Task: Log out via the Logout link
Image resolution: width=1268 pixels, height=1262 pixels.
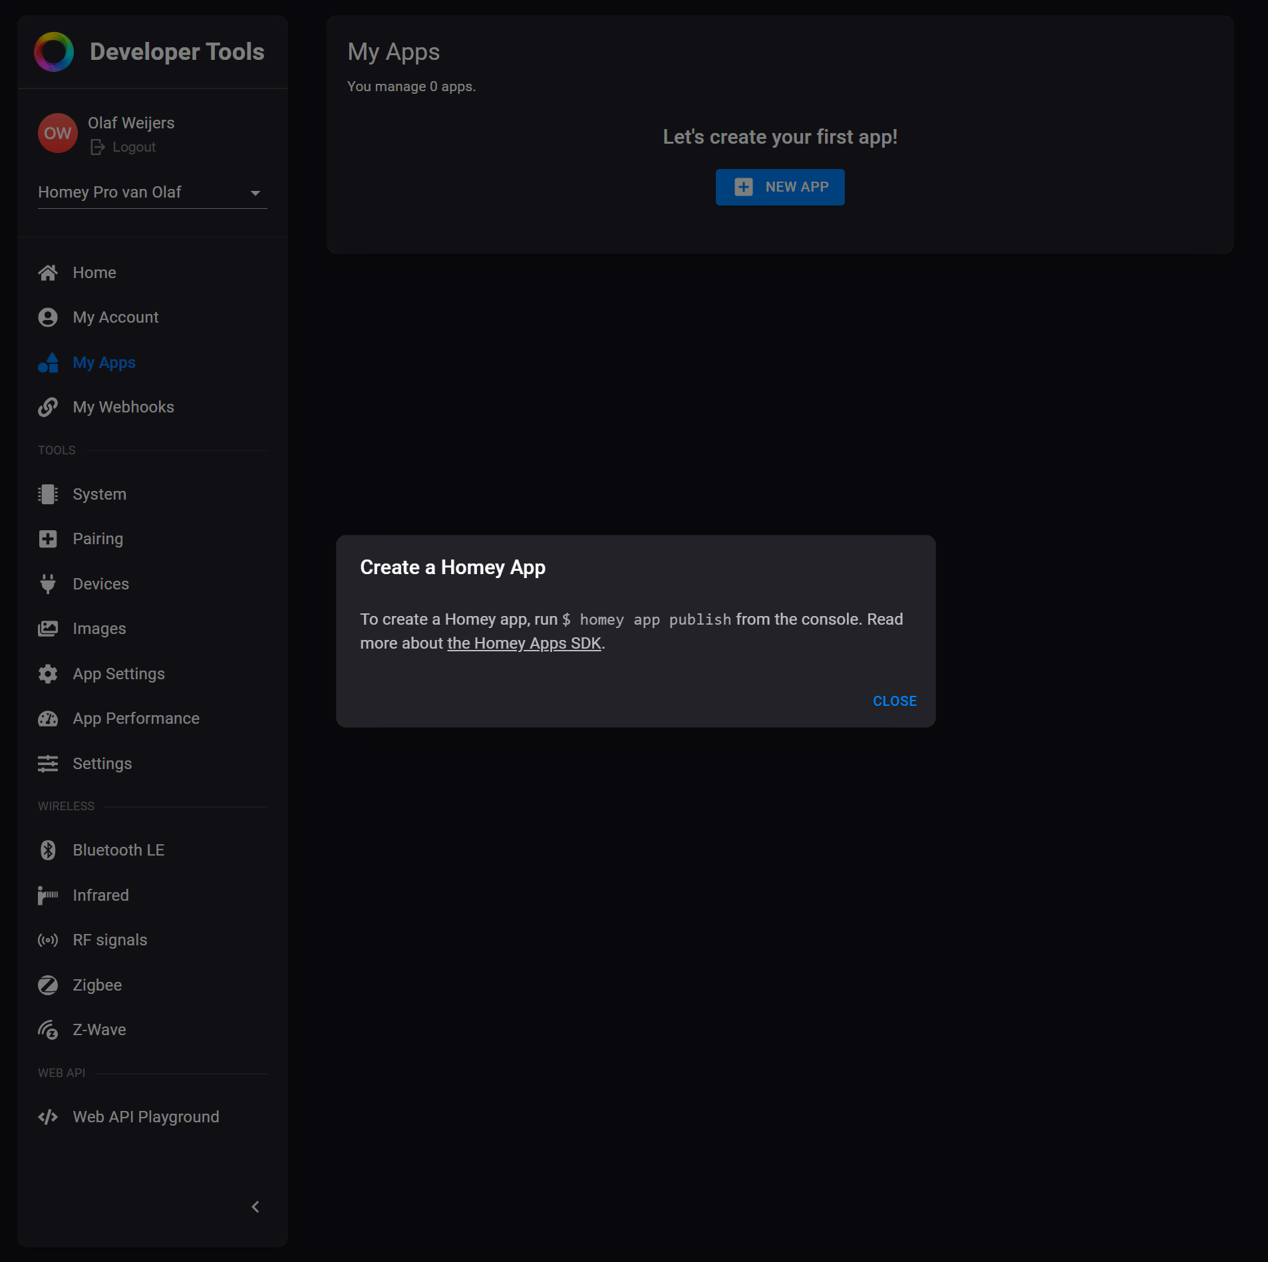Action: 134,147
